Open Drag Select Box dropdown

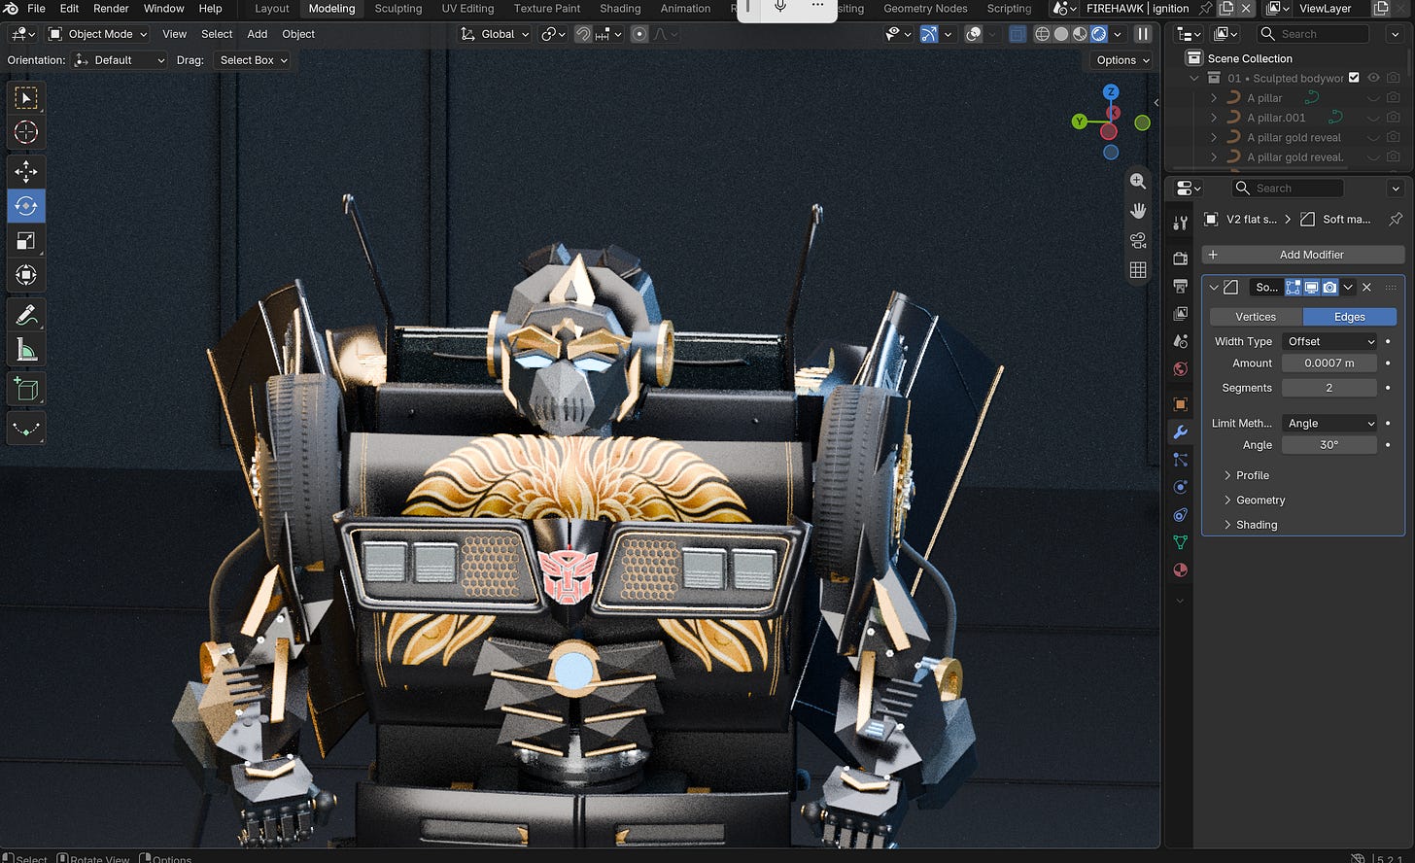(x=253, y=60)
